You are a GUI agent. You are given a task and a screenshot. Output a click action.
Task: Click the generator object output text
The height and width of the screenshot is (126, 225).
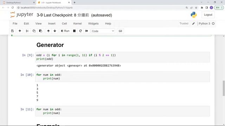coord(79,65)
